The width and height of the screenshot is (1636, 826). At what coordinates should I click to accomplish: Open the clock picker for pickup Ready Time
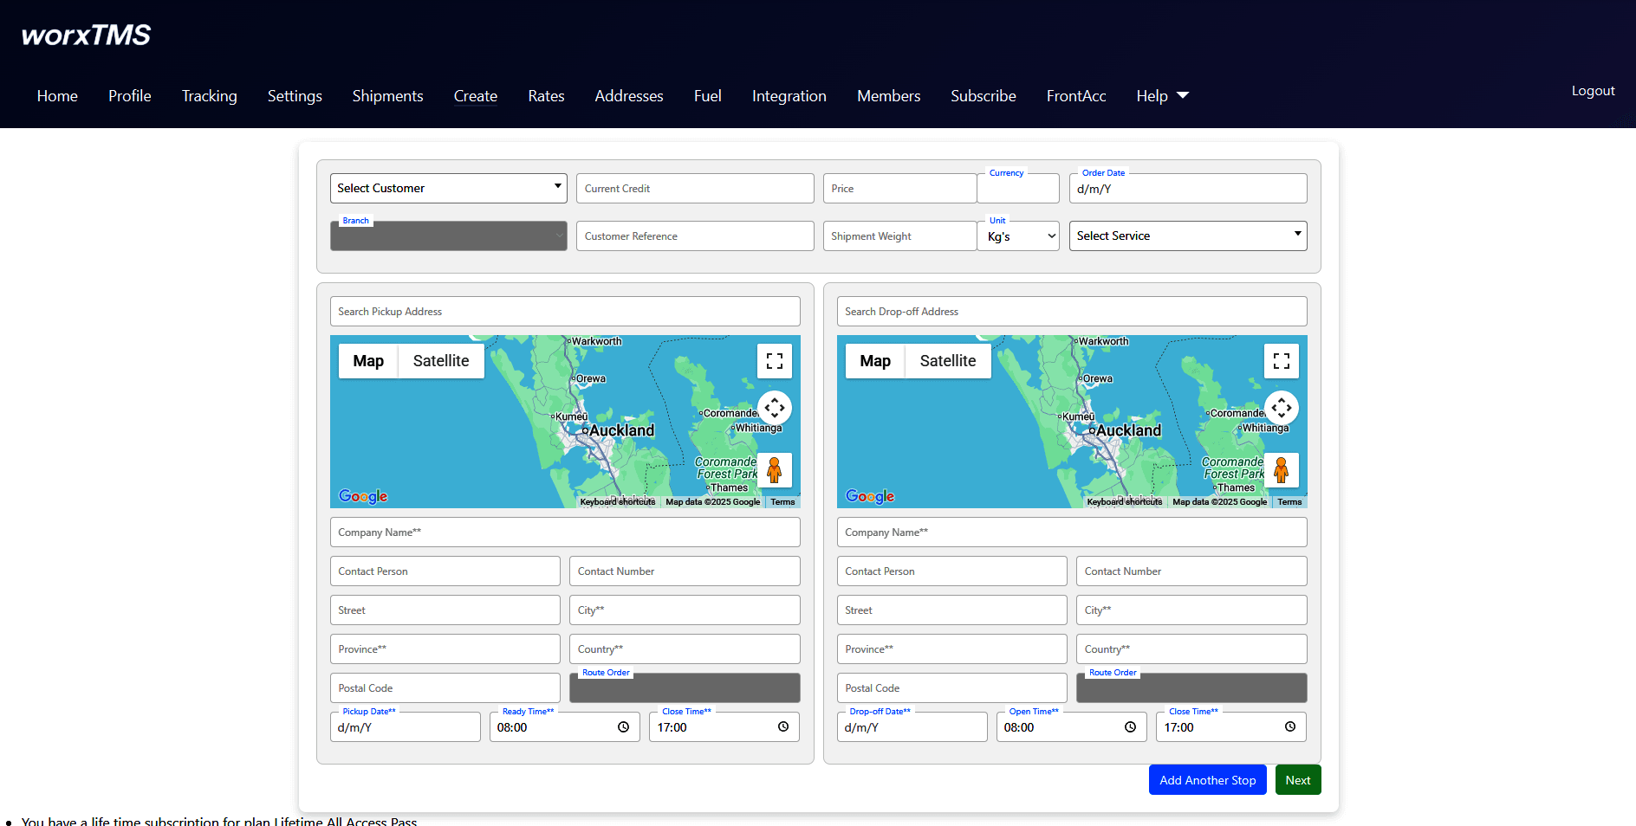[x=623, y=727]
